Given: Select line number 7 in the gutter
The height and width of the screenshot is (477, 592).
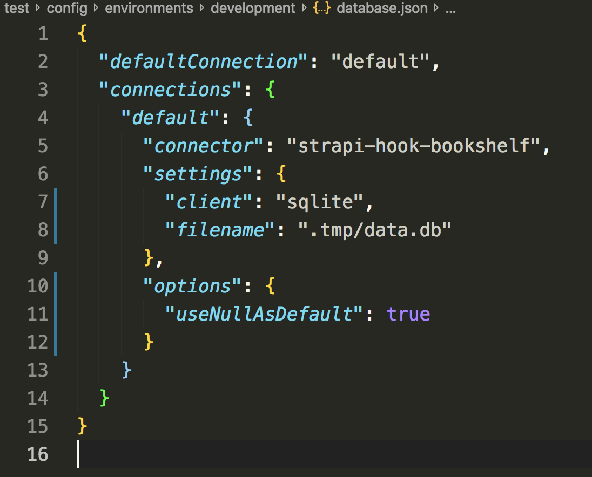Looking at the screenshot, I should (x=43, y=202).
